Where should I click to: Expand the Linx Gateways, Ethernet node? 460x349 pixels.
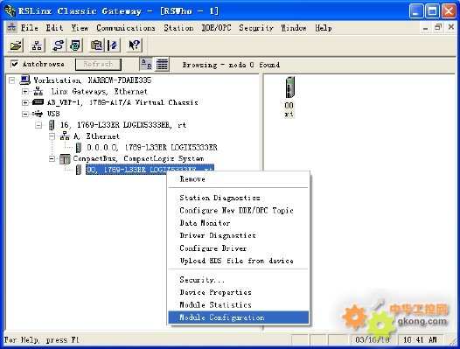(x=25, y=92)
